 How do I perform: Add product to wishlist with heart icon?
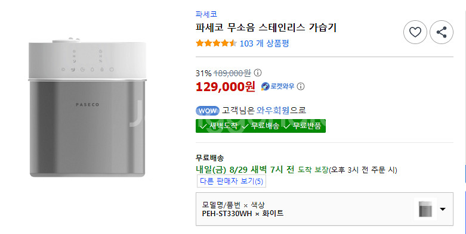point(415,32)
